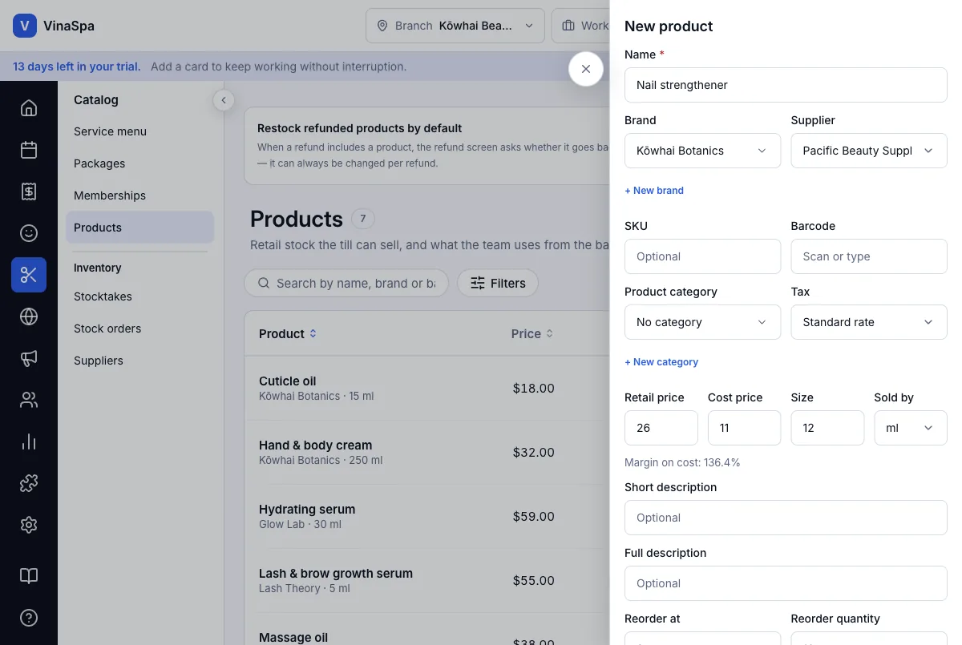Open the Settings gear icon

pyautogui.click(x=29, y=525)
